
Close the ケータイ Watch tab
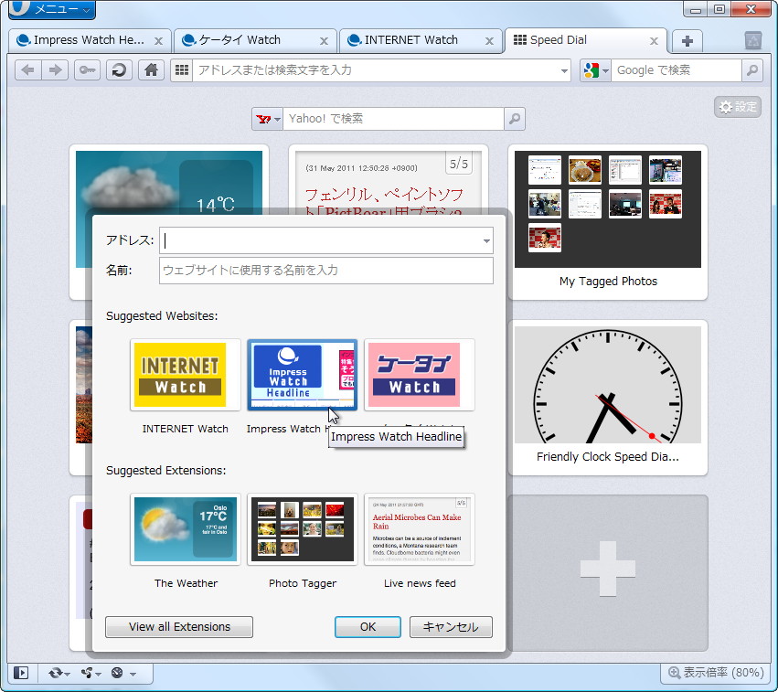pos(324,41)
